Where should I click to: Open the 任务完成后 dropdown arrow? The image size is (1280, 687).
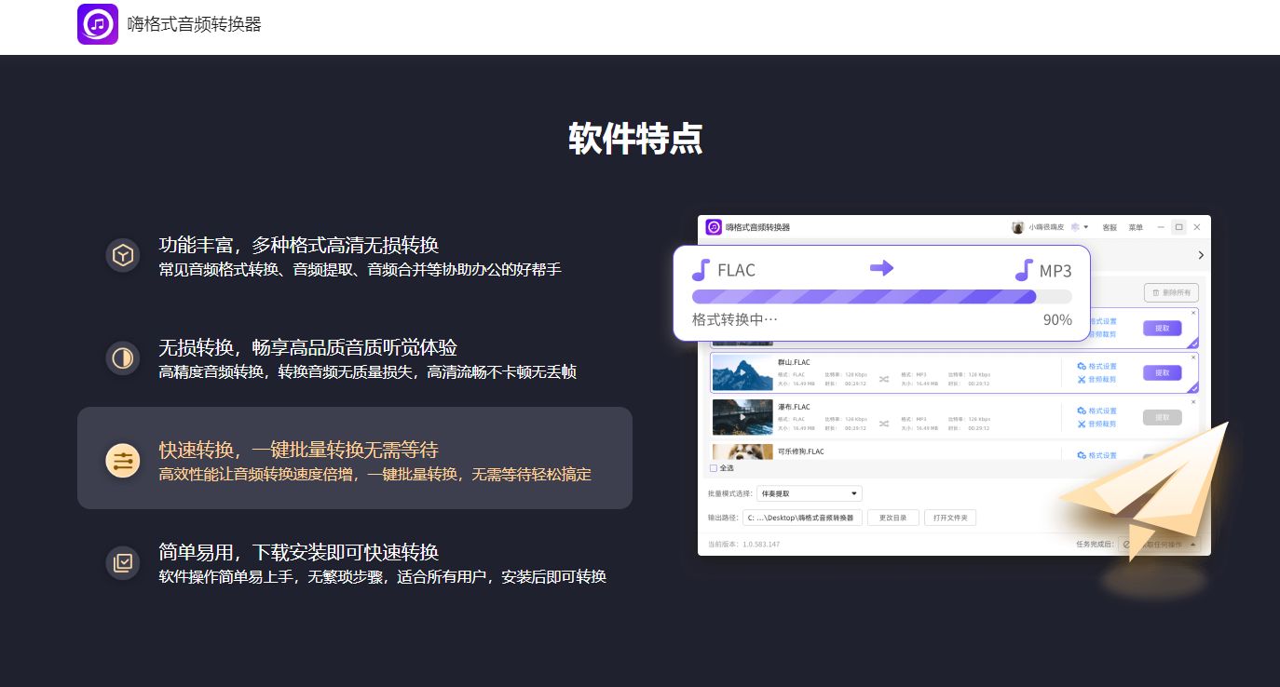pos(1193,544)
